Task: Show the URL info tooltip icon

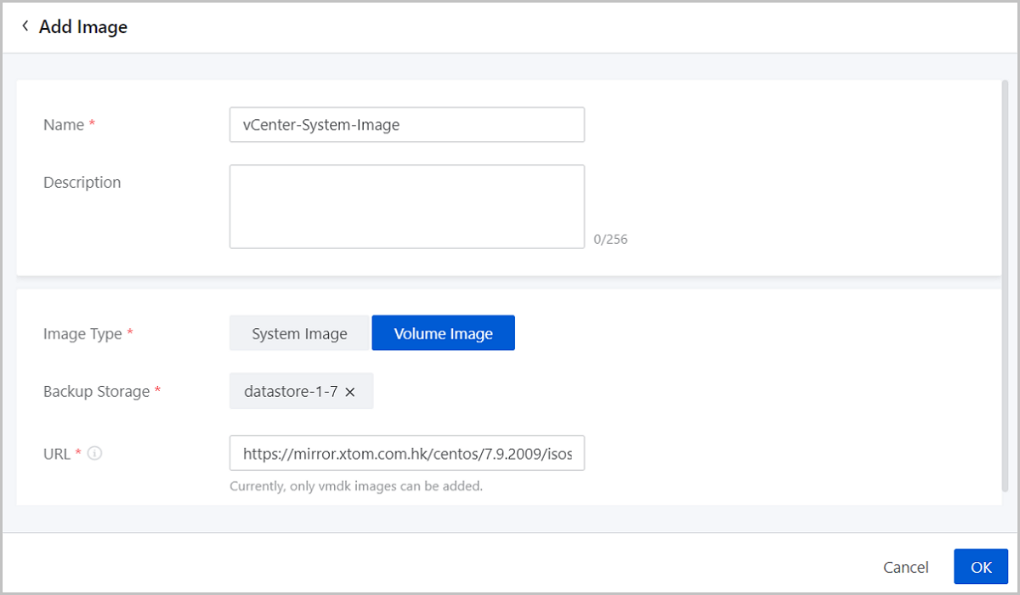Action: [x=95, y=454]
